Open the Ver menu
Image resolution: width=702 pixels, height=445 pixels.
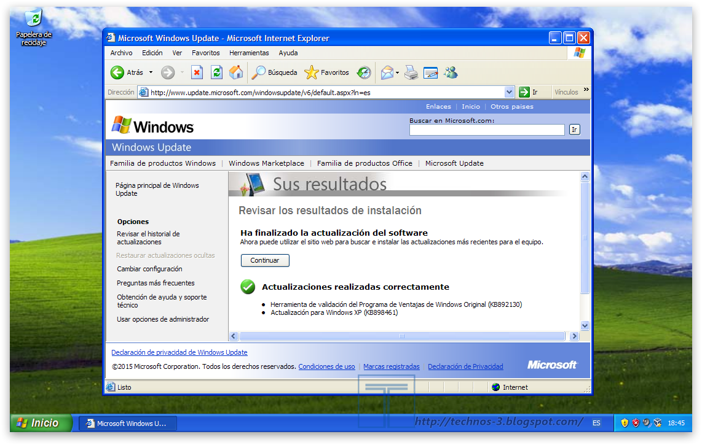(177, 53)
